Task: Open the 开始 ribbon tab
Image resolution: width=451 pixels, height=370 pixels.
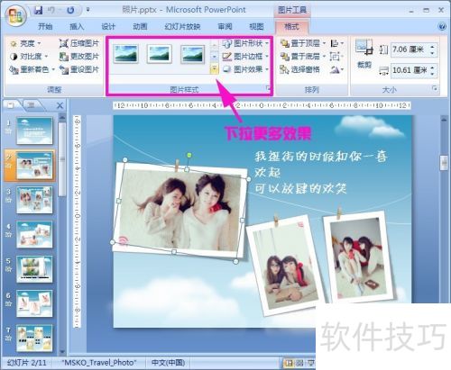Action: coord(45,26)
